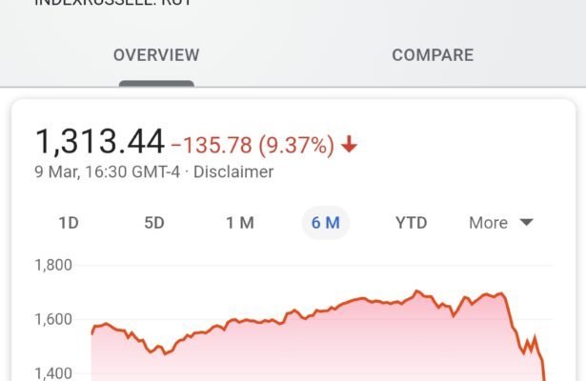Click the chart line's leftmost starting point
The image size is (586, 381).
(91, 333)
